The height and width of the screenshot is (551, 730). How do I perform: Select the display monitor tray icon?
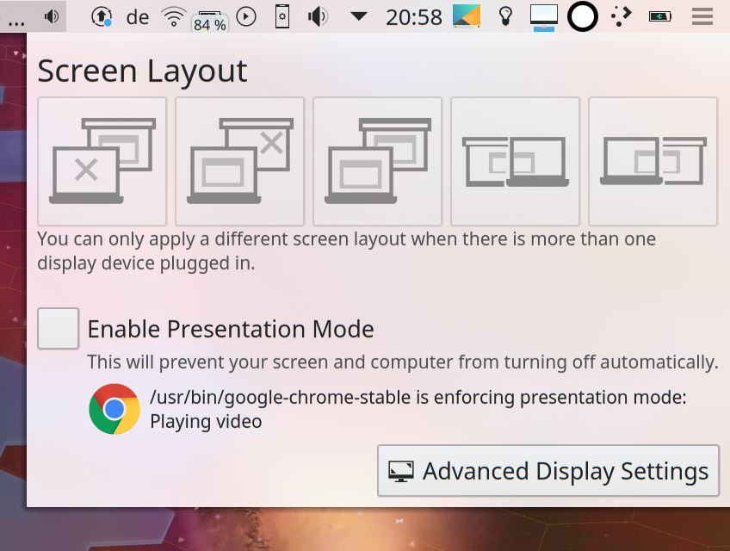(543, 16)
